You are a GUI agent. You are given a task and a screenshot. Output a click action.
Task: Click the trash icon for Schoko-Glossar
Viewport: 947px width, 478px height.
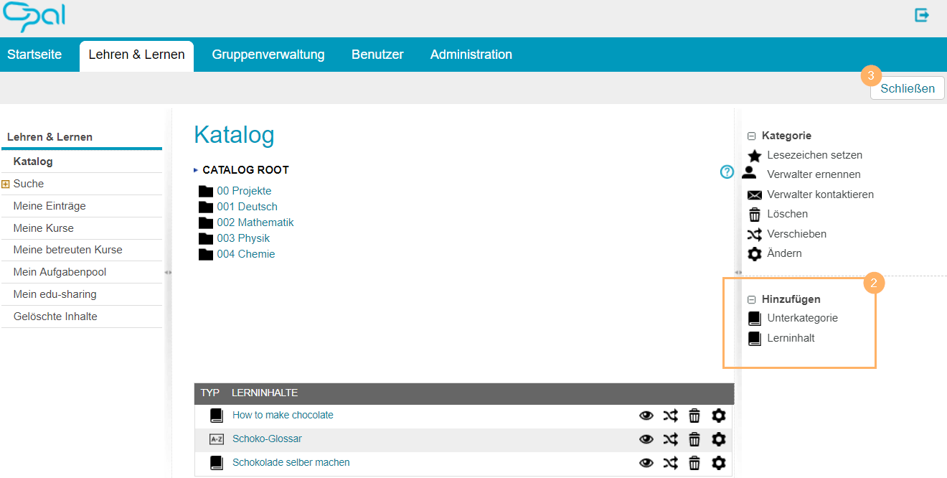pyautogui.click(x=694, y=439)
